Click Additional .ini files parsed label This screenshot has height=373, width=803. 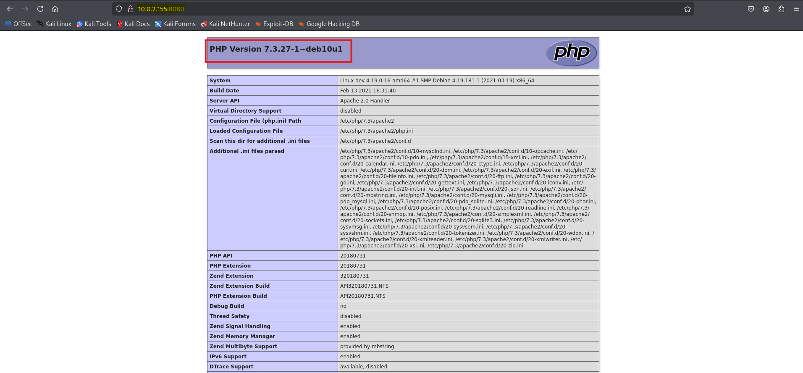pos(247,151)
